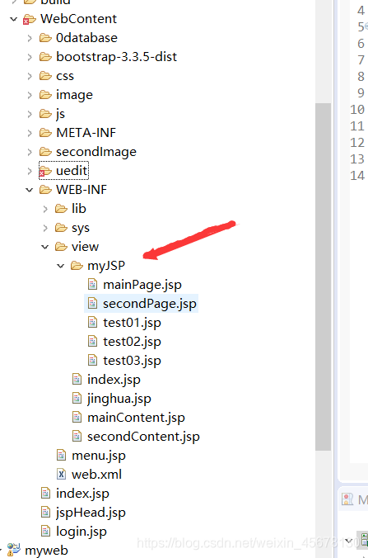Viewport: 368px width, 558px height.
Task: Click the mainContent.jsp file icon
Action: click(x=77, y=417)
